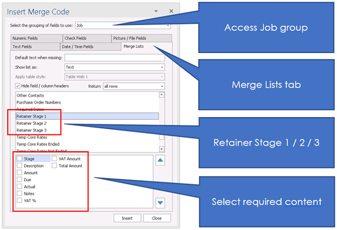The height and width of the screenshot is (230, 337).
Task: Expand the Return rows dropdown
Action: 161,86
